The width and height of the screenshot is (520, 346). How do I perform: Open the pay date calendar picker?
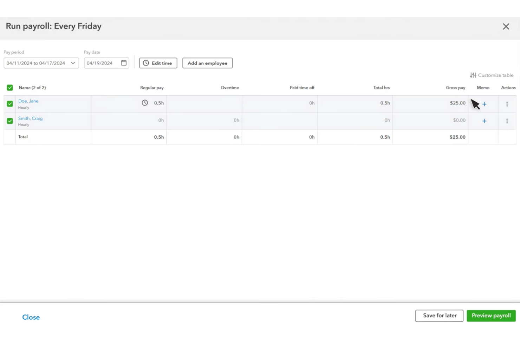[123, 63]
